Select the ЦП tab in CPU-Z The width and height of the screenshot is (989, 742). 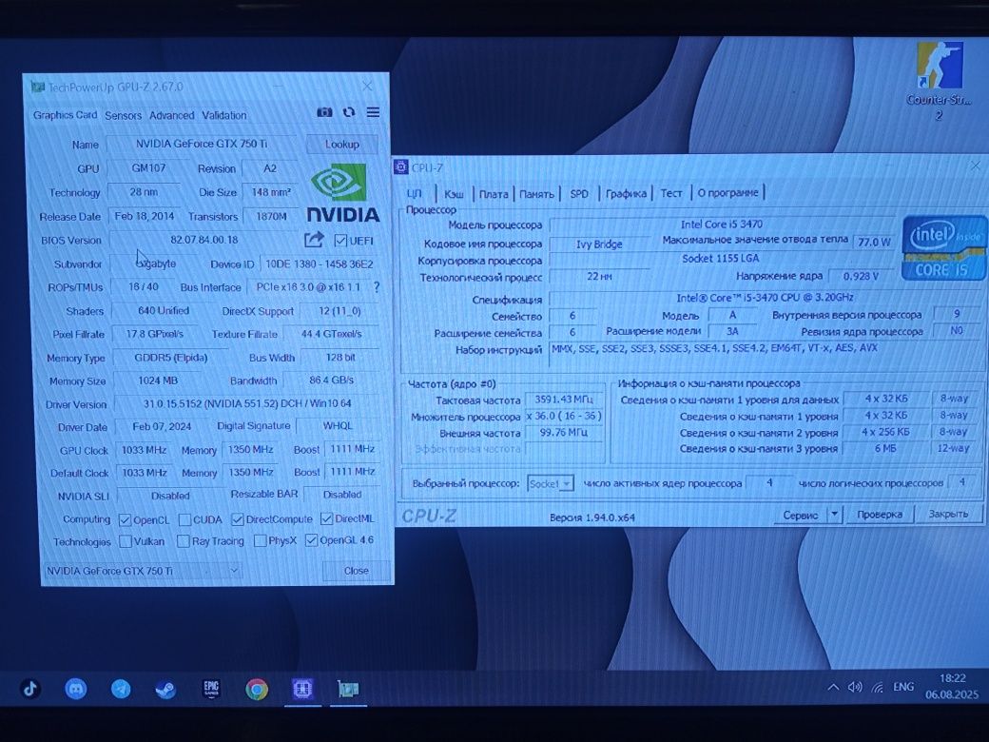coord(415,194)
